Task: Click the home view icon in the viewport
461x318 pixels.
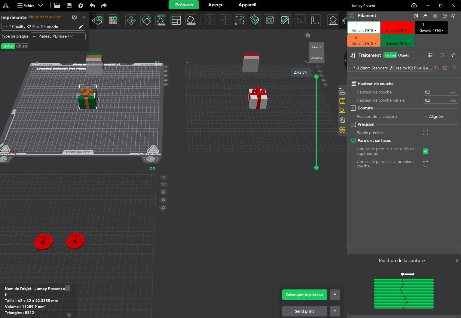Action: pos(307,35)
